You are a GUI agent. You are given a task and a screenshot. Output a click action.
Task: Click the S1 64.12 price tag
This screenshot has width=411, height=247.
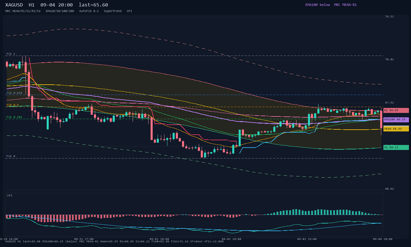point(396,147)
